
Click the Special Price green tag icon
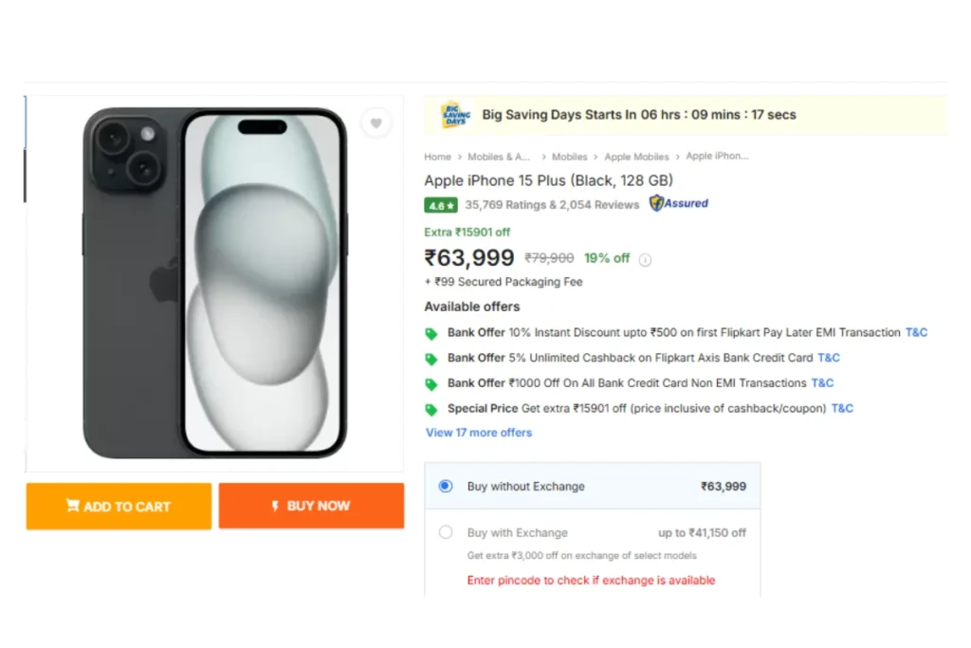click(431, 410)
